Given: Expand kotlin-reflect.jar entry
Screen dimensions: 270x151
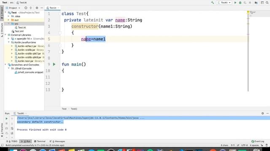Looking at the screenshot, I should pyautogui.click(x=12, y=46).
